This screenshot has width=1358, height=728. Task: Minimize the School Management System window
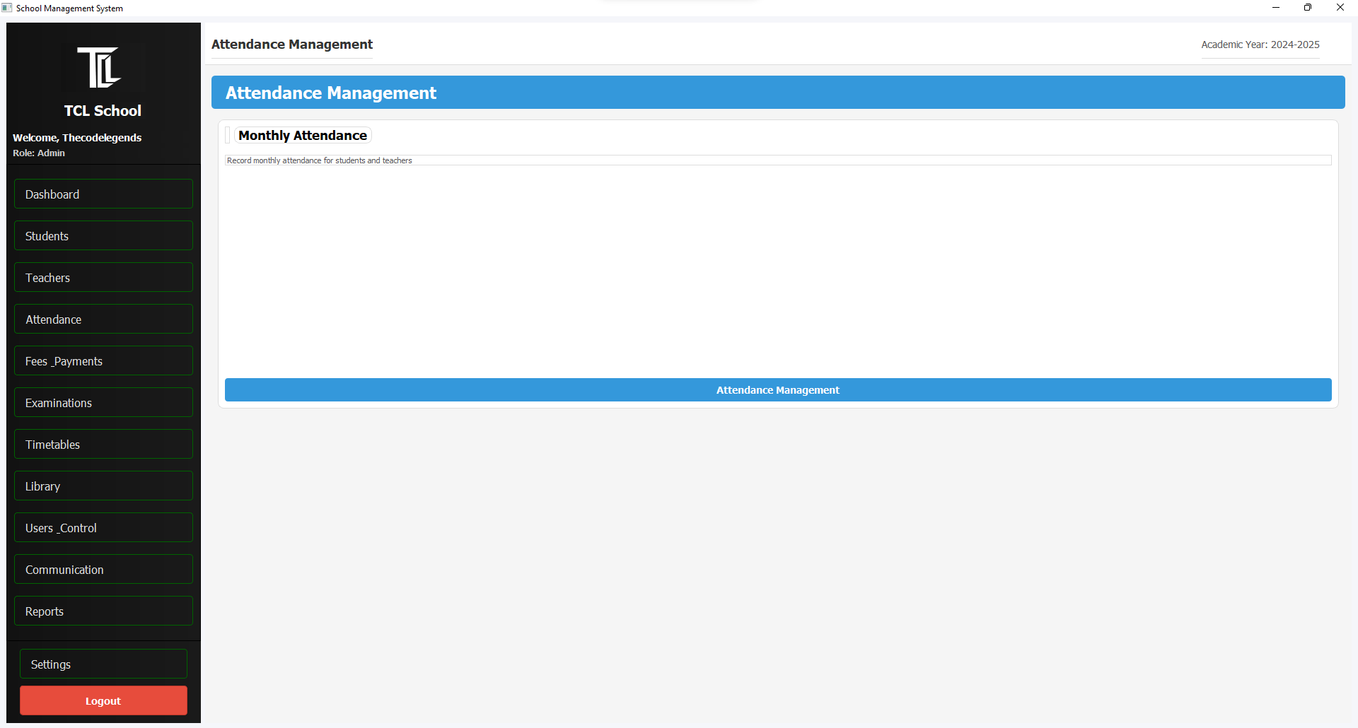click(x=1276, y=8)
